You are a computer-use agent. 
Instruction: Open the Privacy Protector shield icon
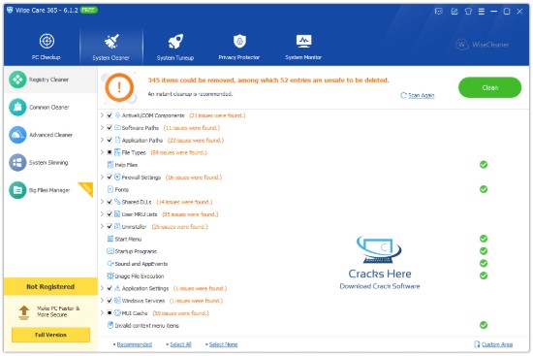[x=239, y=41]
